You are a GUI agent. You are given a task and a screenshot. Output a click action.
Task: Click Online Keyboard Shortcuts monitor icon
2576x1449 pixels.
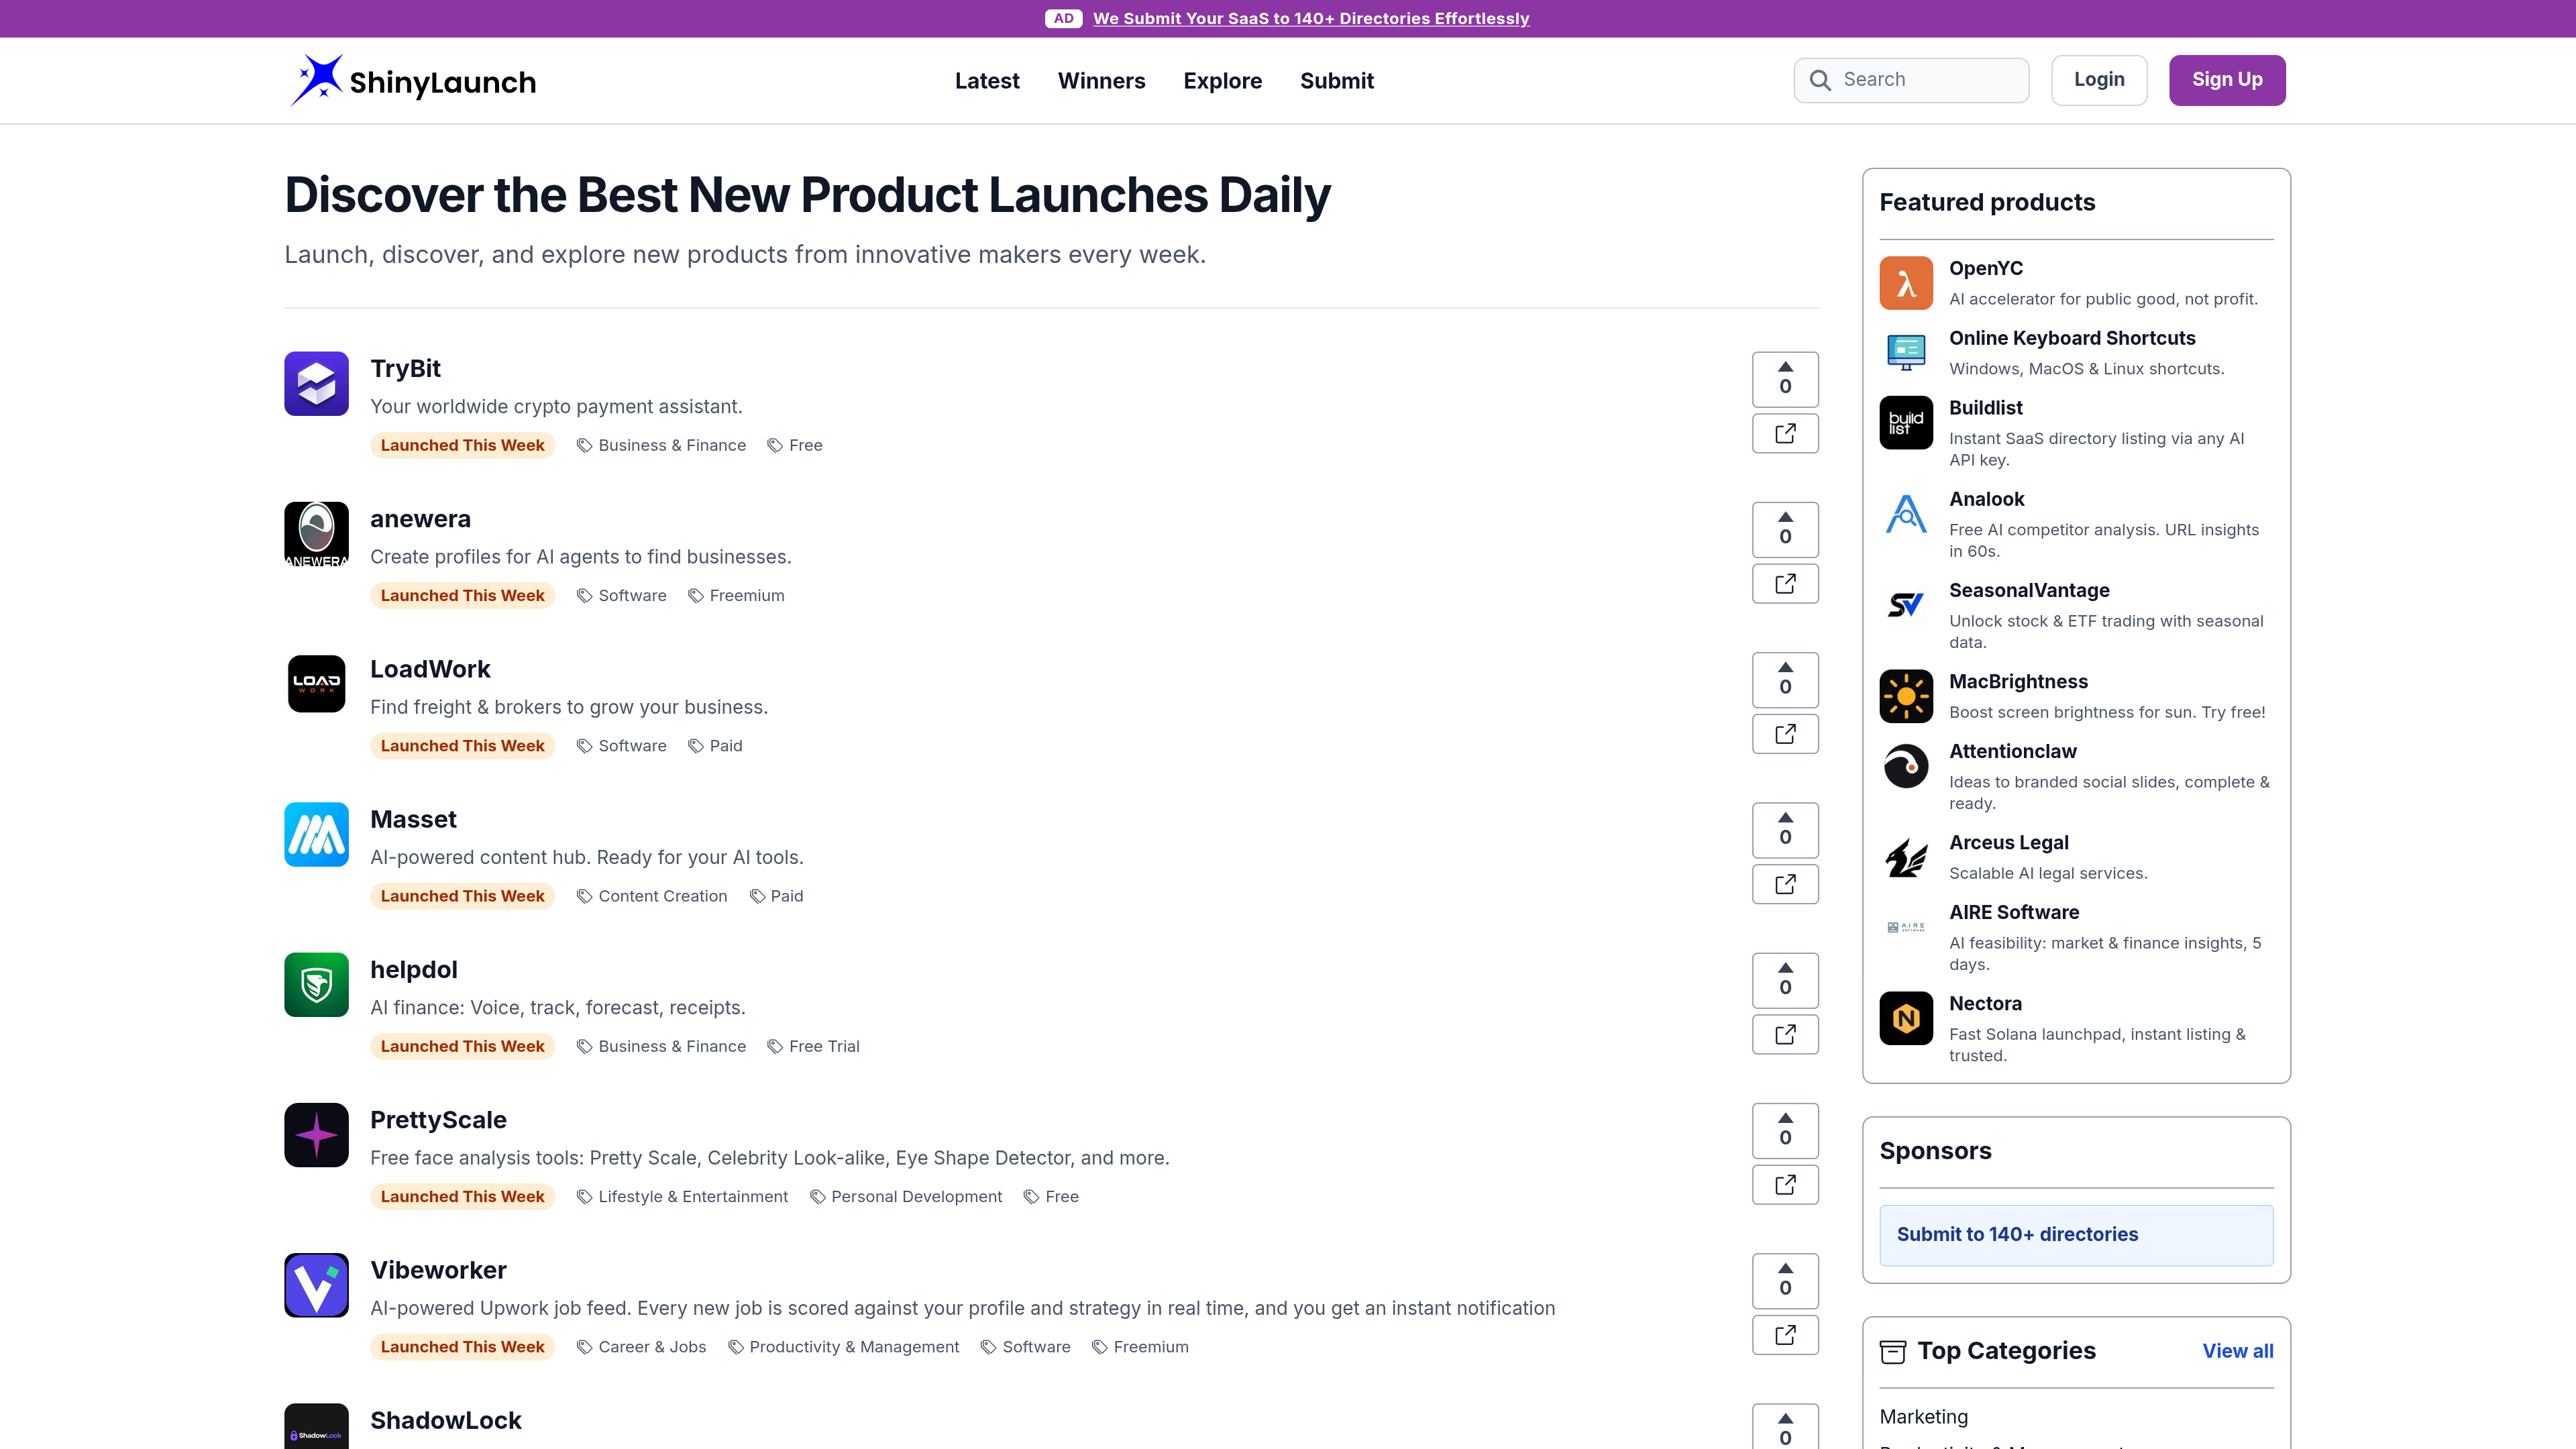tap(1906, 353)
